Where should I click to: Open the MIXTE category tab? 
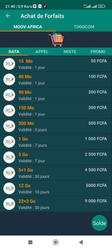pos(70,52)
